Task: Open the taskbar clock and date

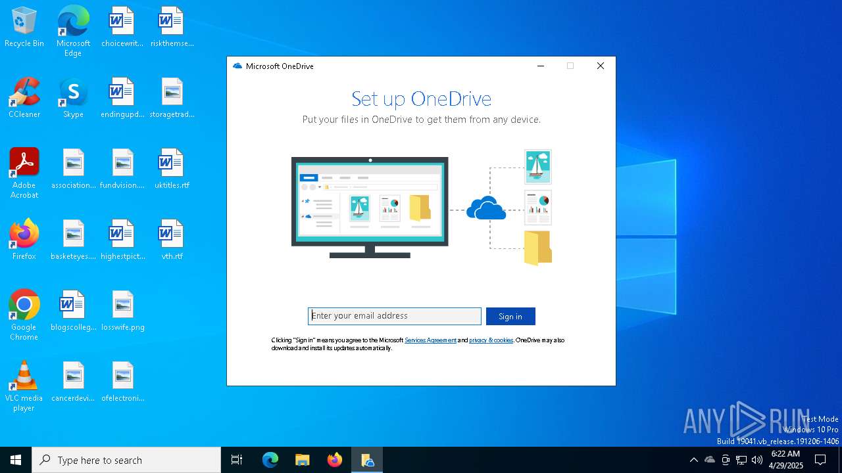Action: [x=785, y=460]
